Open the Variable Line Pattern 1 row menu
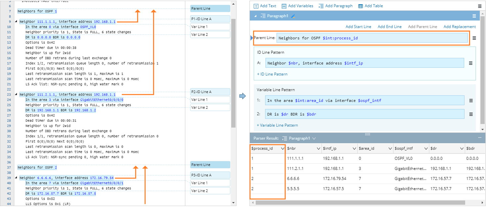The width and height of the screenshot is (486, 207). pos(471,101)
